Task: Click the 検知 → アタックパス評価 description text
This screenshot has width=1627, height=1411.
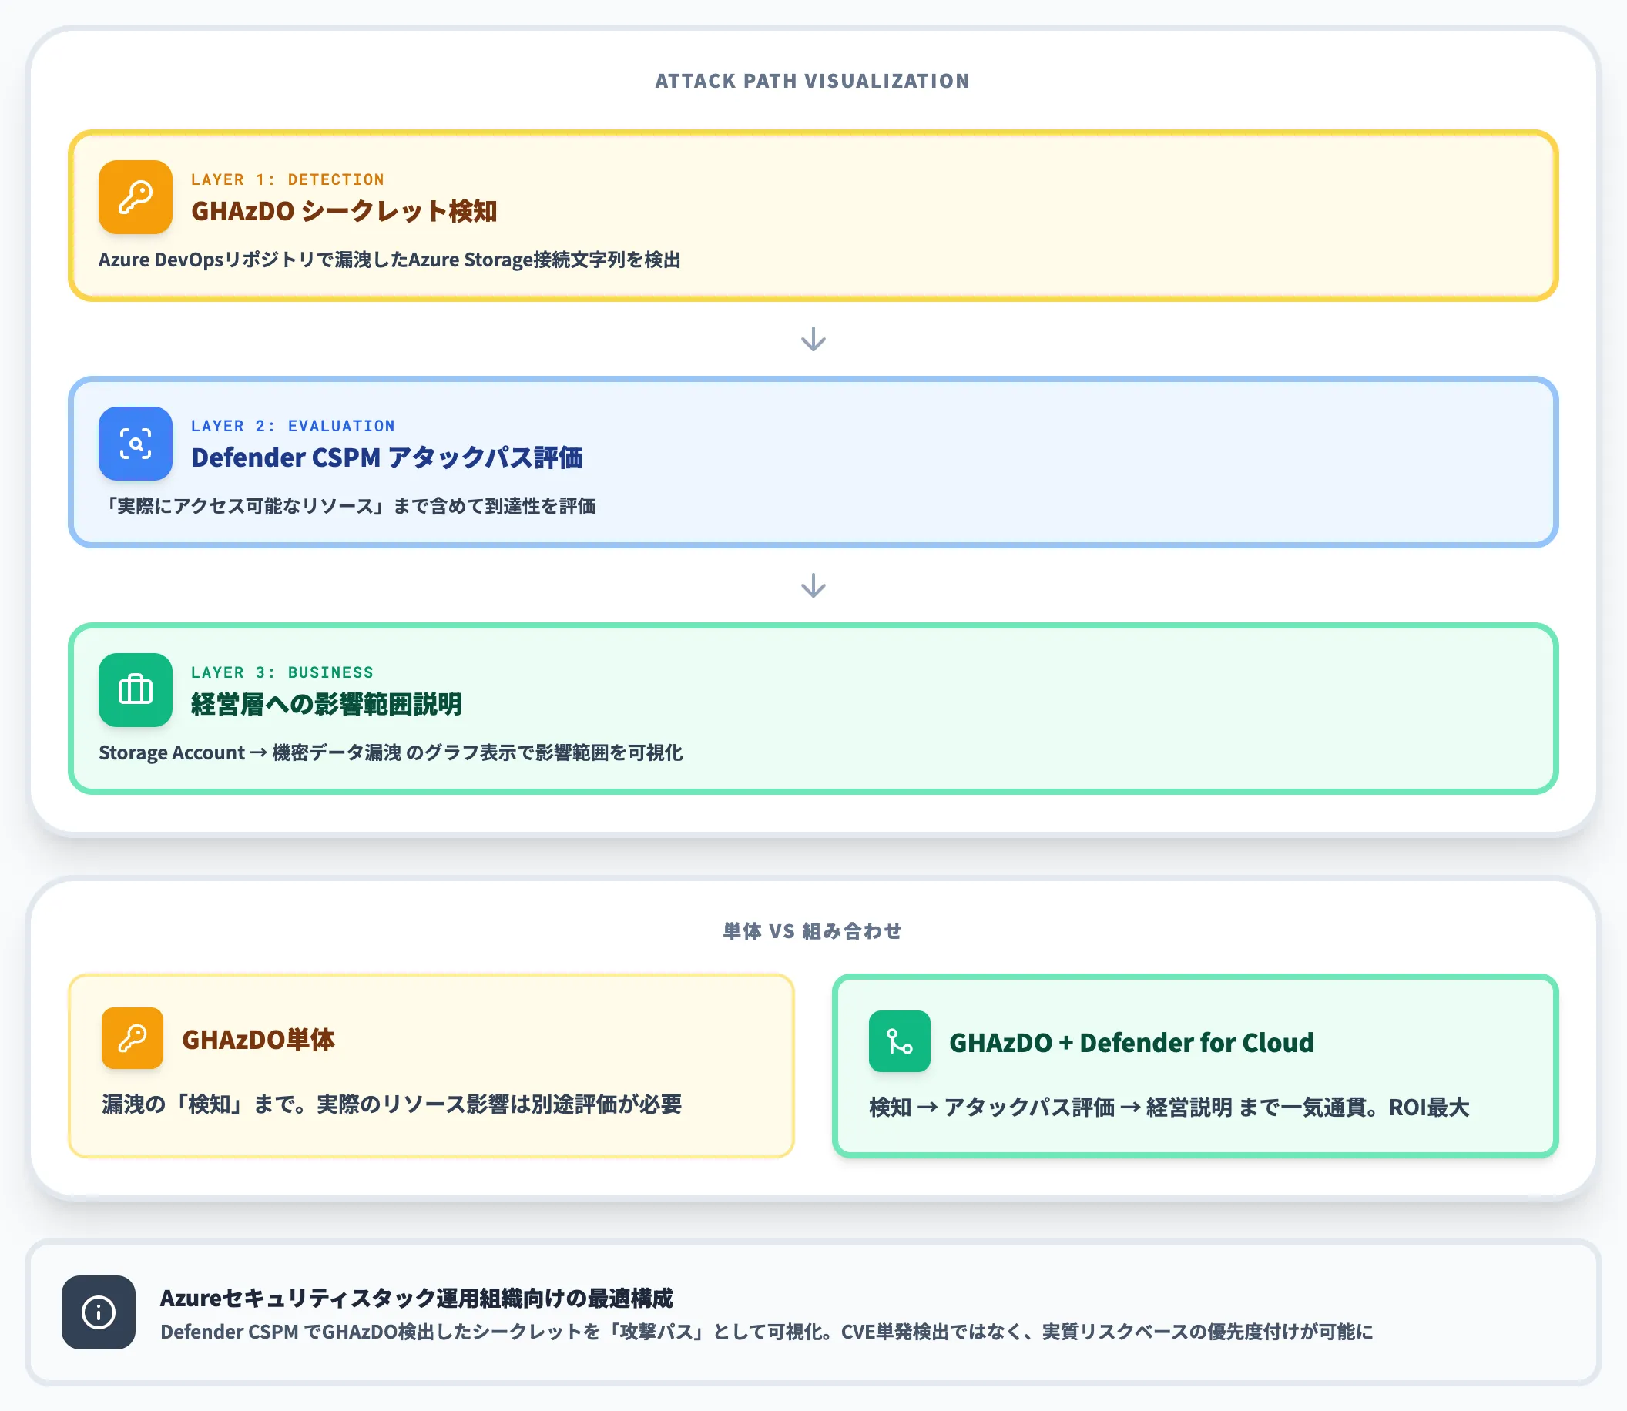Action: coord(1169,1108)
